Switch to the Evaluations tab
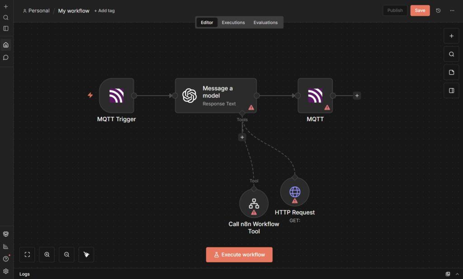The height and width of the screenshot is (279, 463). pyautogui.click(x=265, y=23)
